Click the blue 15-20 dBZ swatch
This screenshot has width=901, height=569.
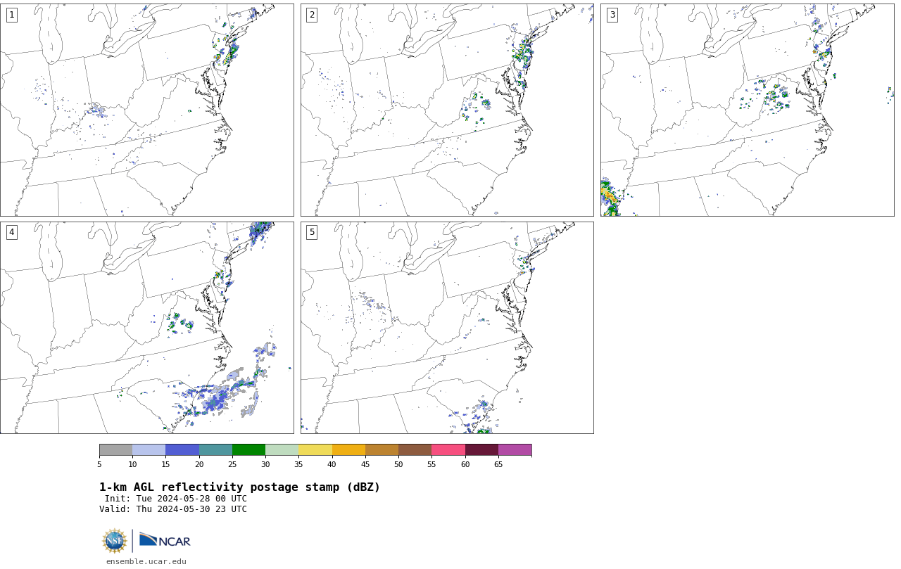coord(182,450)
